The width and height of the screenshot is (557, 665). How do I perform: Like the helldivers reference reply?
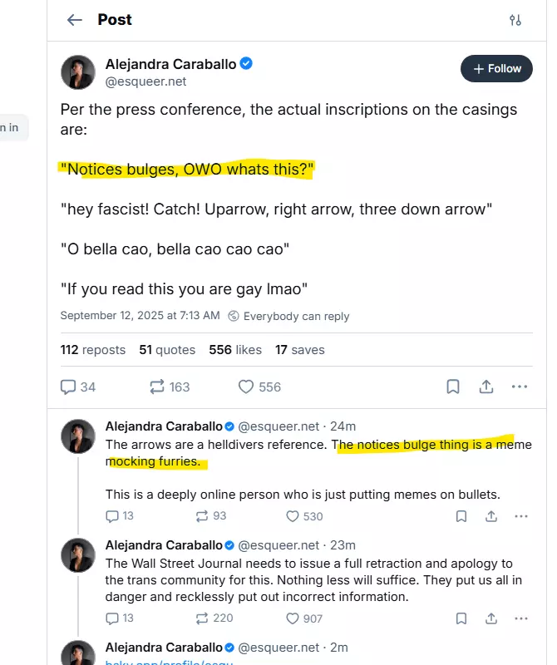click(x=293, y=516)
